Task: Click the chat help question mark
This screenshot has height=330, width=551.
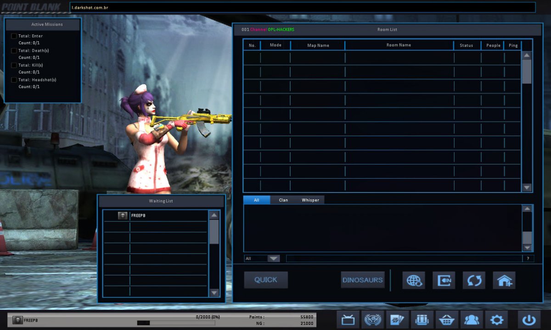Action: 528,258
